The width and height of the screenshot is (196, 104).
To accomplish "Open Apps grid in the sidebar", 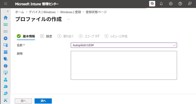I will 5,52.
